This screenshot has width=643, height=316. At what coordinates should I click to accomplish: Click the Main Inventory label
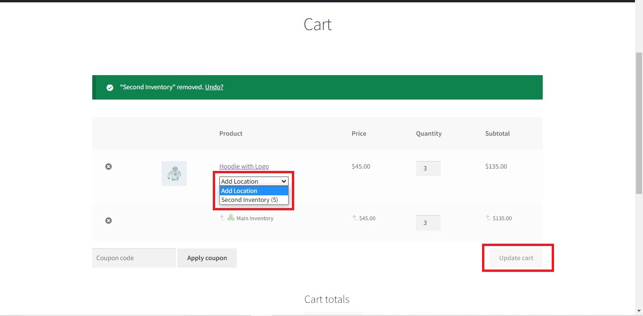255,218
